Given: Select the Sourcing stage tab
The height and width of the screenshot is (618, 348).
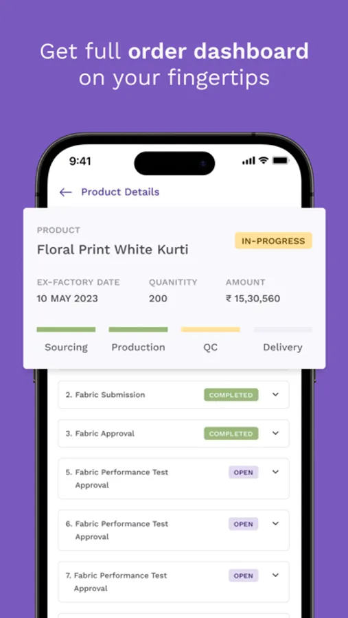Looking at the screenshot, I should coord(66,347).
